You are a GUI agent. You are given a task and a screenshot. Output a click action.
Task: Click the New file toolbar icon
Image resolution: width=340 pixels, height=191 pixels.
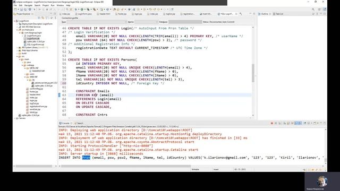click(x=15, y=10)
